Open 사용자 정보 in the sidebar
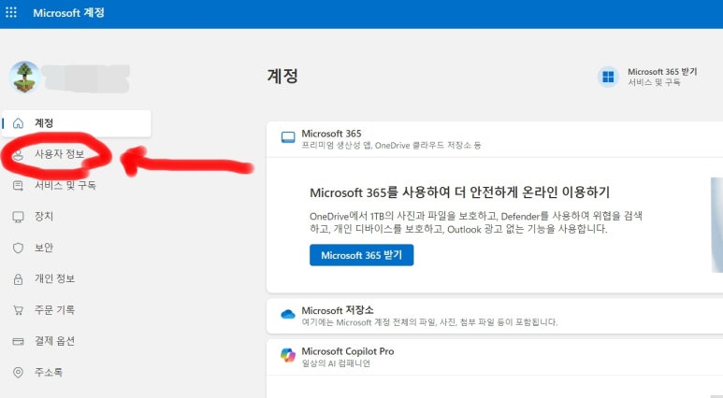The width and height of the screenshot is (723, 398). click(x=60, y=154)
